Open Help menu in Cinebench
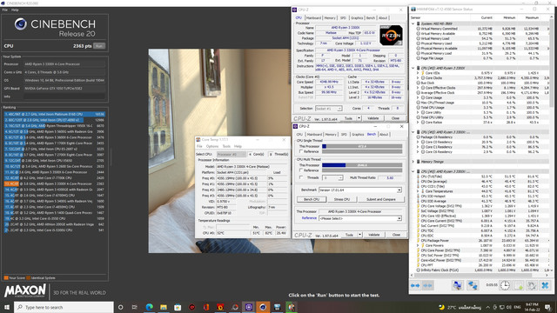 point(15,10)
